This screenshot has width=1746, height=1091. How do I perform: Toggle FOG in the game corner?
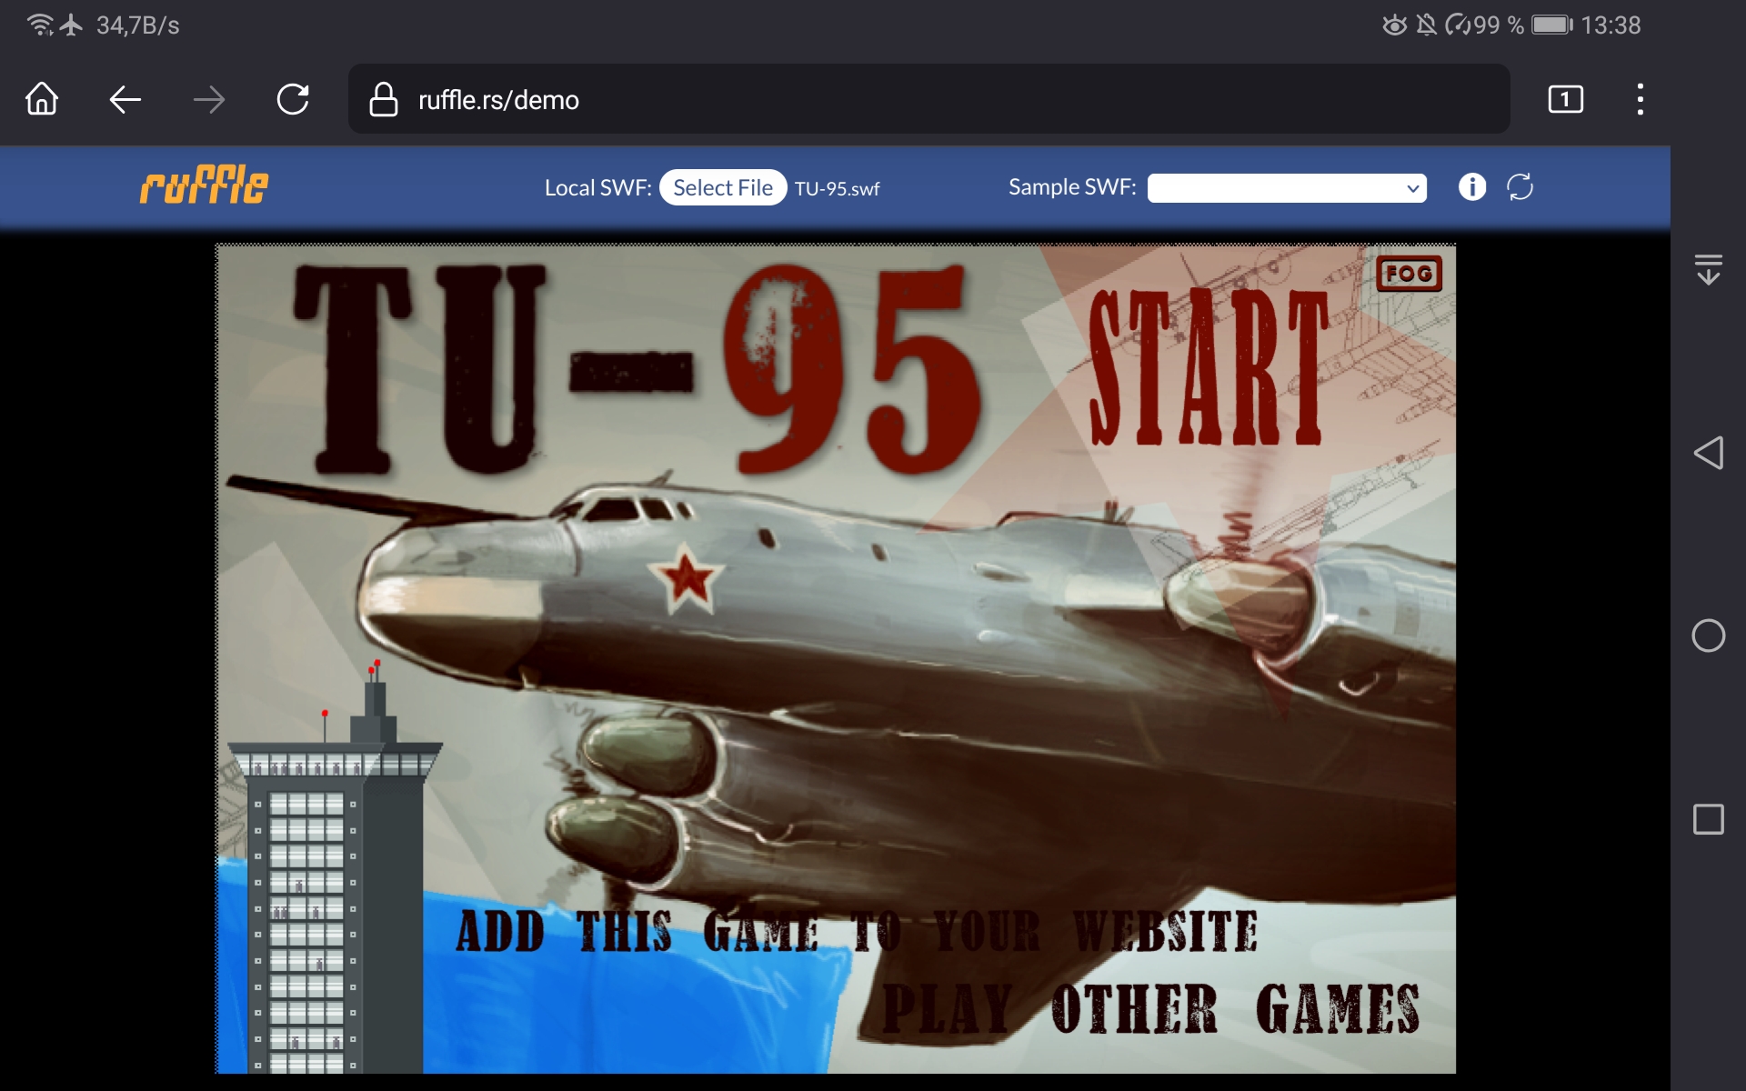tap(1411, 272)
